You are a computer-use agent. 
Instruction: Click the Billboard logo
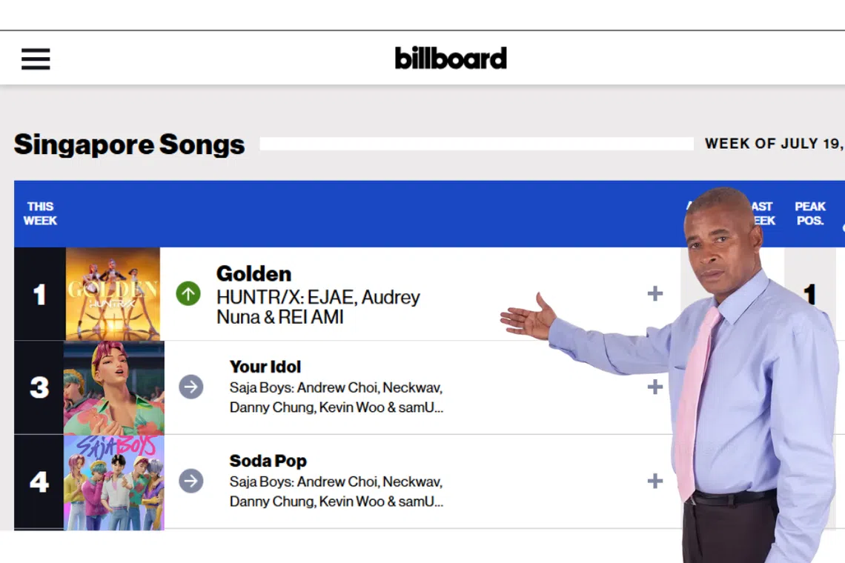coord(451,58)
